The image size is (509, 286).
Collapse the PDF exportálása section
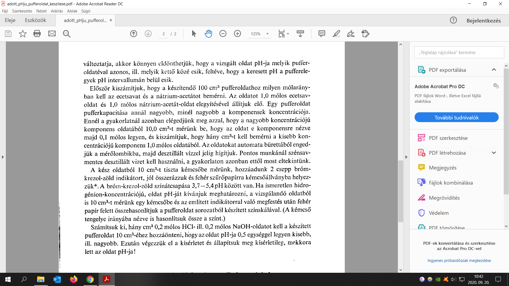point(494,70)
